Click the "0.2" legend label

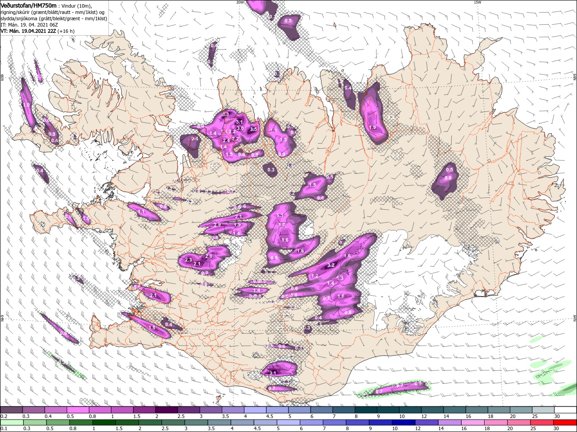click(3, 416)
